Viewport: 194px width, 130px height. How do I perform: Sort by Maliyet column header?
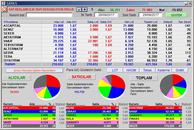point(165,22)
